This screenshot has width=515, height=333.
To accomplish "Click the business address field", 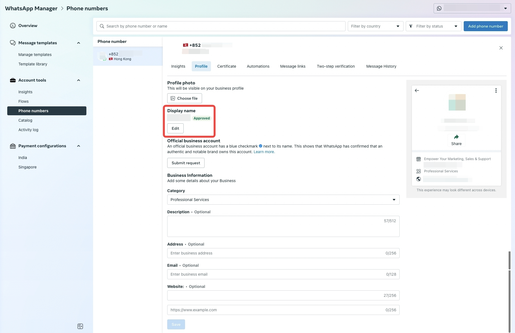I will tap(283, 253).
